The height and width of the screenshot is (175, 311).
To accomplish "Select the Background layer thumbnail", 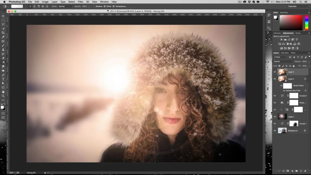I will click(x=282, y=131).
